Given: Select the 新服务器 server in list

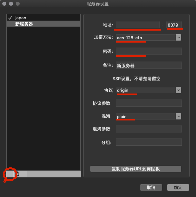Looking at the screenshot, I should click(44, 24).
